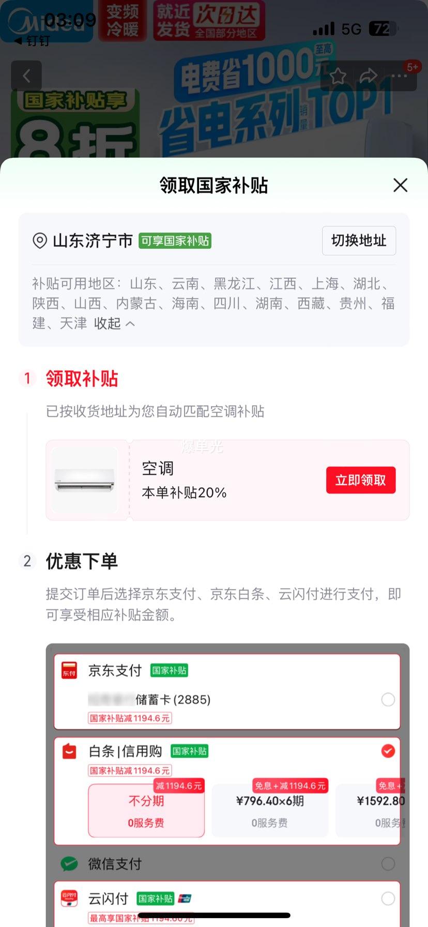Tap the 京东支付 logo icon
The width and height of the screenshot is (428, 927).
point(69,670)
